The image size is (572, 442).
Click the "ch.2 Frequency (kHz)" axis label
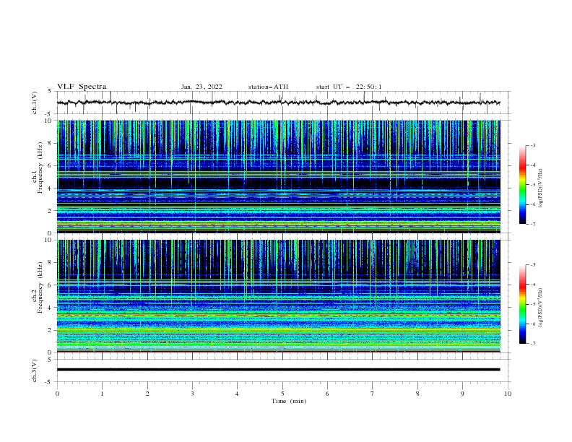pos(37,287)
